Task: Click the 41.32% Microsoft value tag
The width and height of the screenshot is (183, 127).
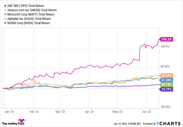Action: tap(166, 80)
